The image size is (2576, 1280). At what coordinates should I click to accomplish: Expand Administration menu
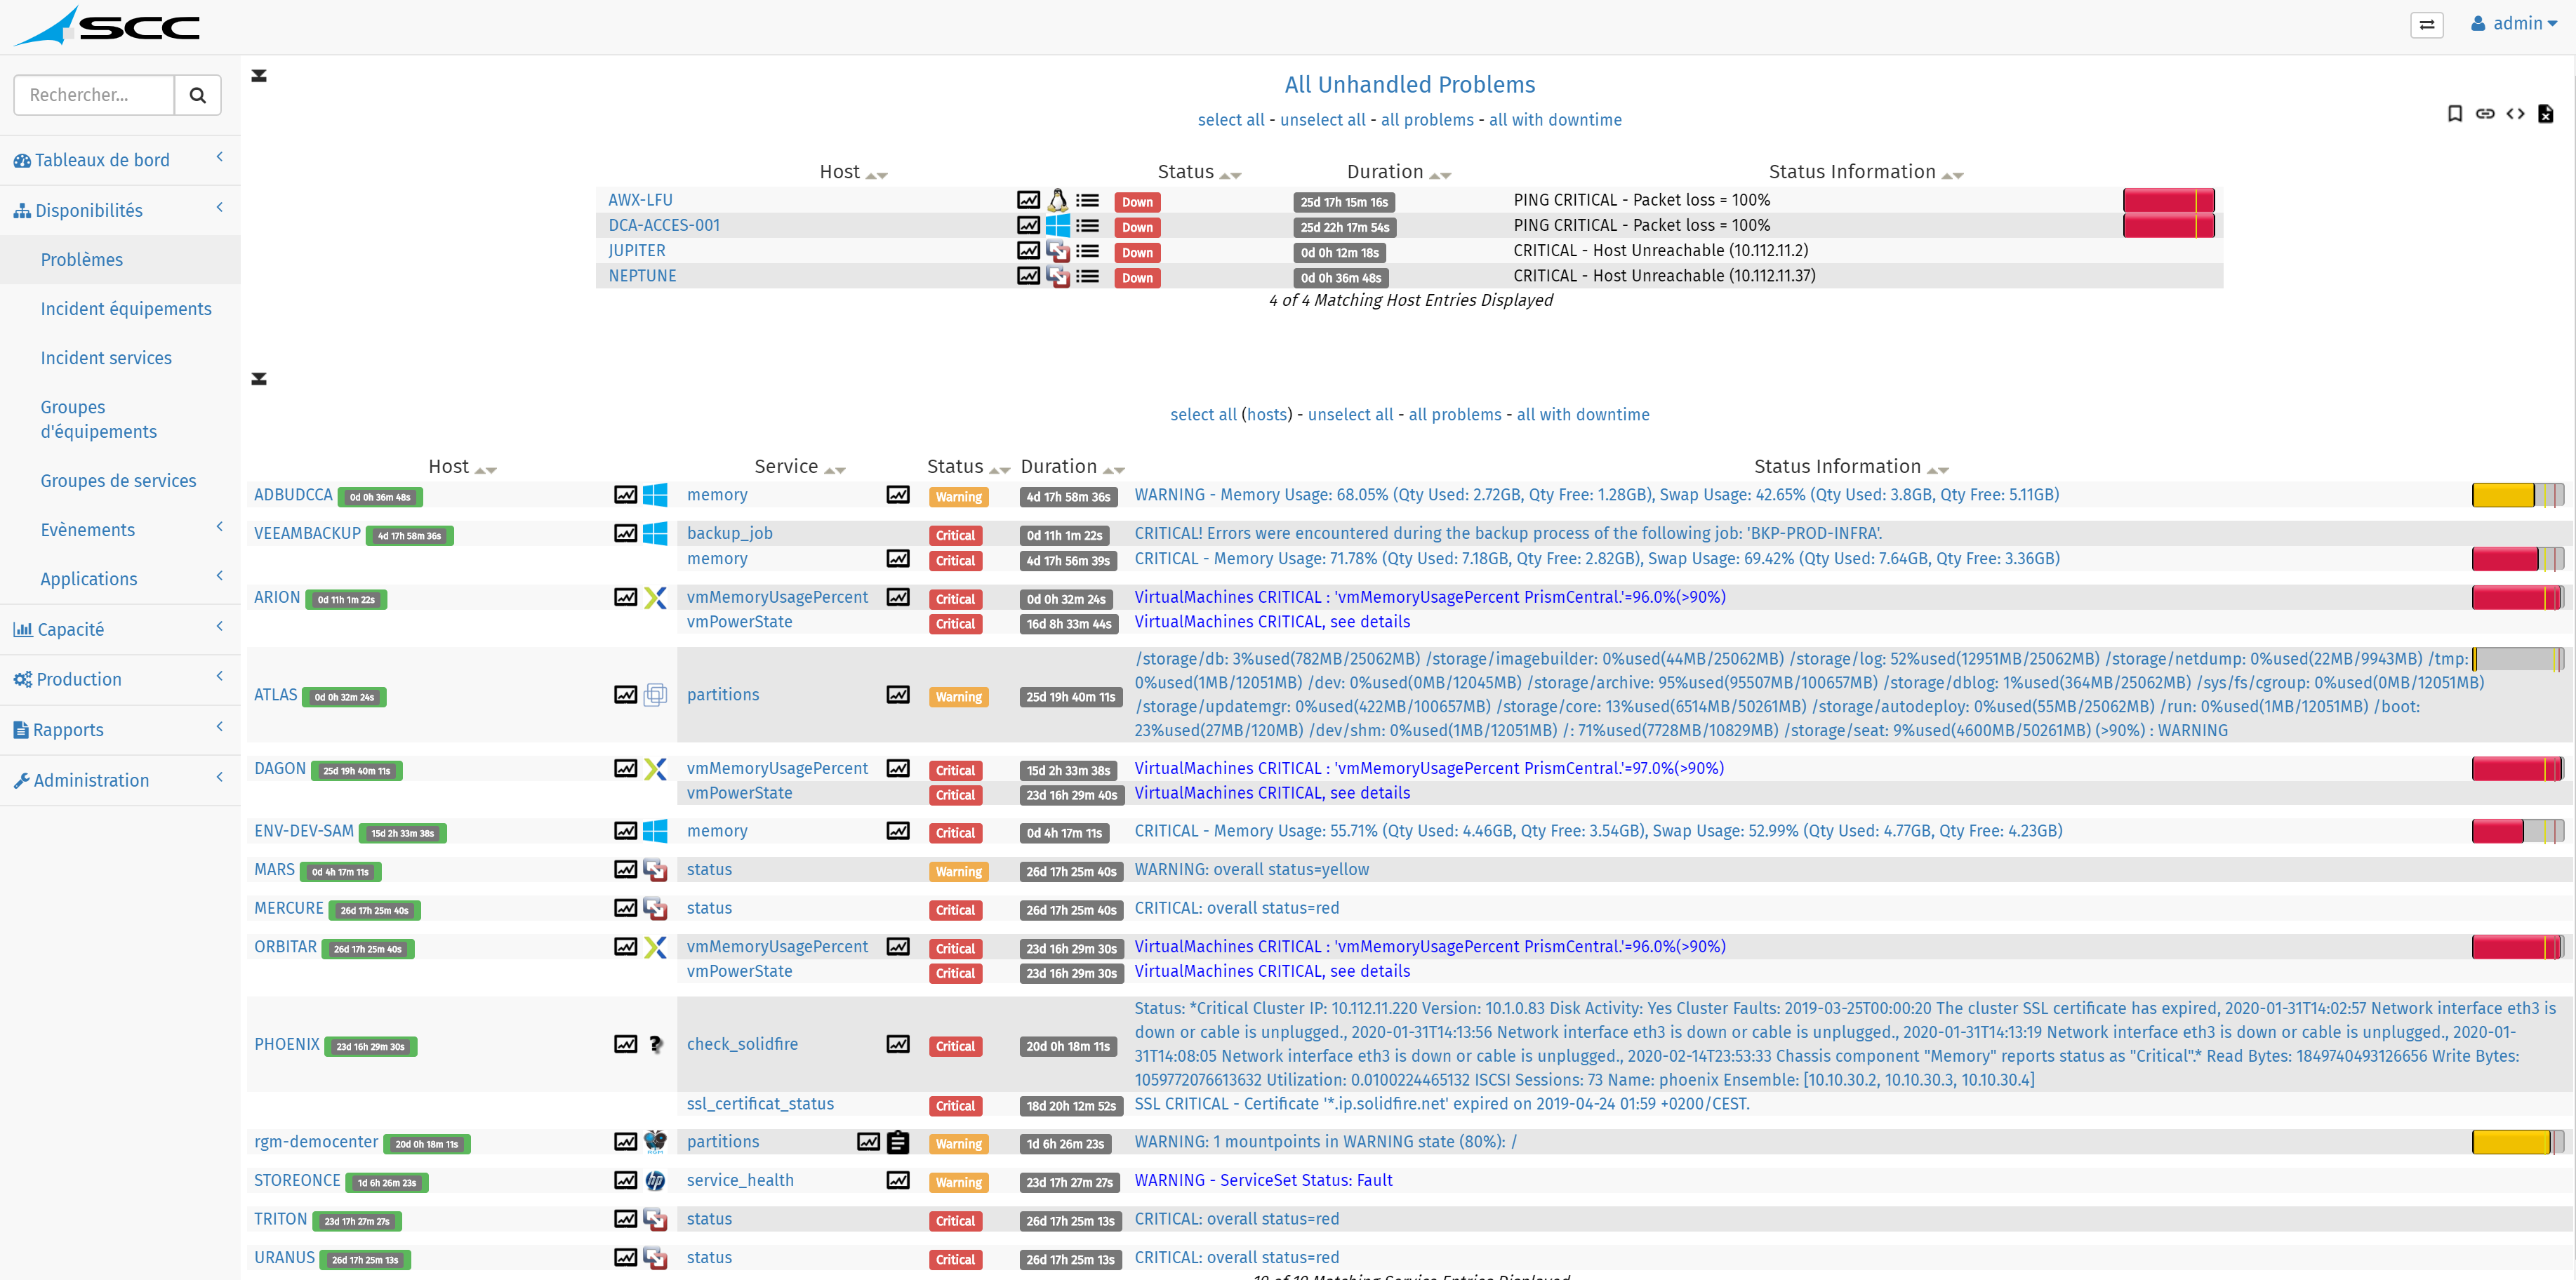[x=120, y=780]
